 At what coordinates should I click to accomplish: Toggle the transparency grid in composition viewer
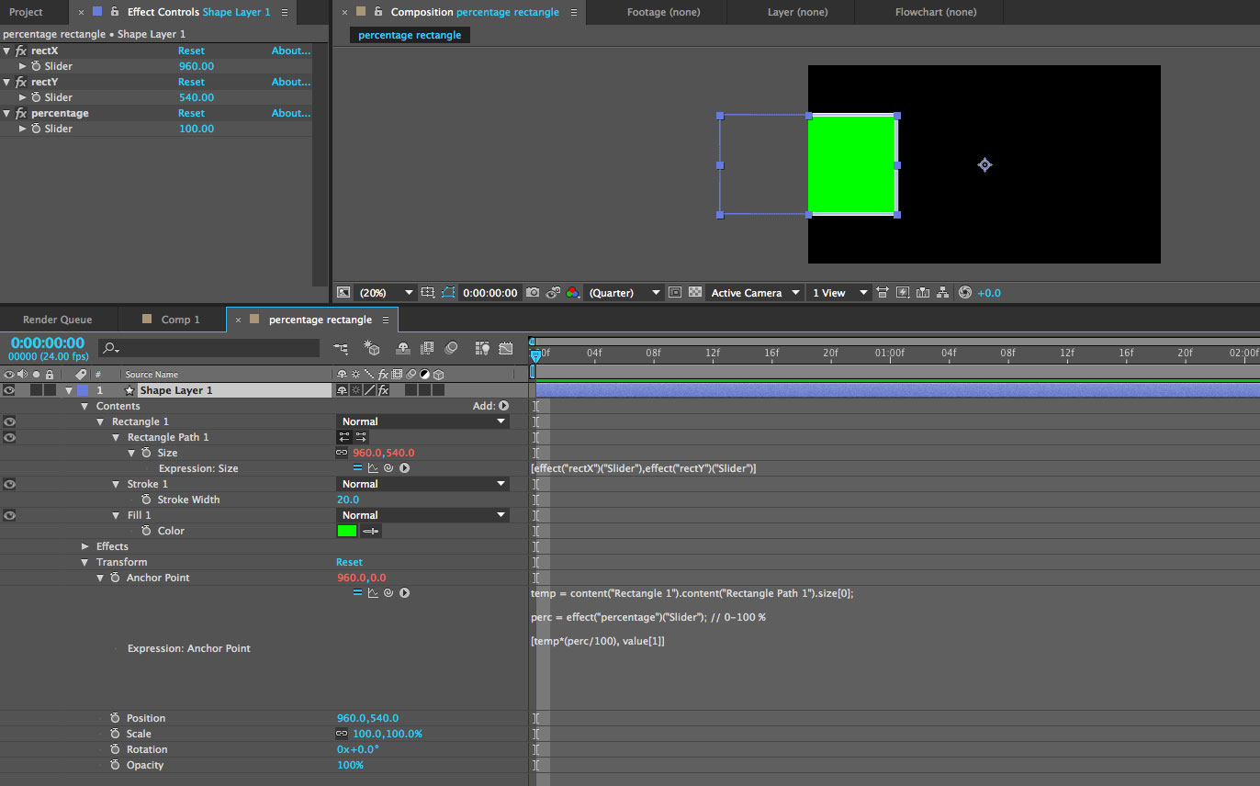pyautogui.click(x=694, y=293)
